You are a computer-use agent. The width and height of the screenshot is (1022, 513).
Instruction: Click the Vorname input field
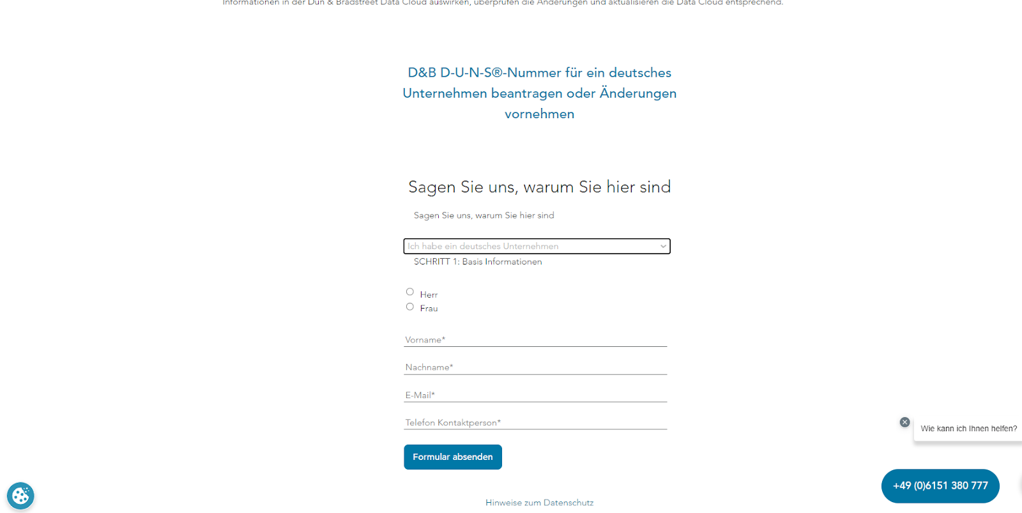pos(535,340)
